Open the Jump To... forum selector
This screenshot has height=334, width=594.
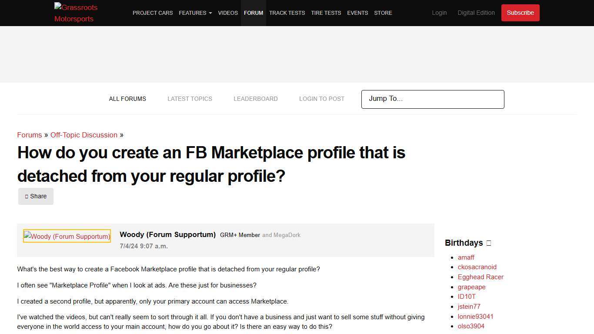click(432, 99)
